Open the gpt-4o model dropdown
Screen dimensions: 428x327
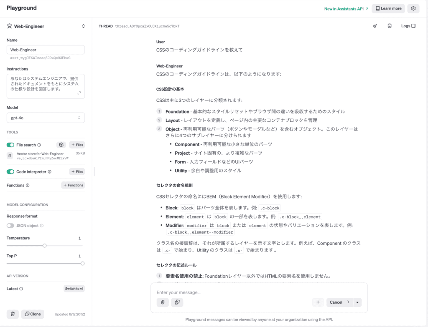(x=46, y=118)
